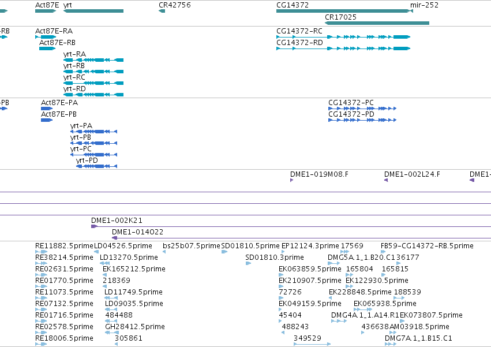Image resolution: width=491 pixels, height=347 pixels.
Task: Select the EK122930.5prime EST label
Action: point(377,281)
